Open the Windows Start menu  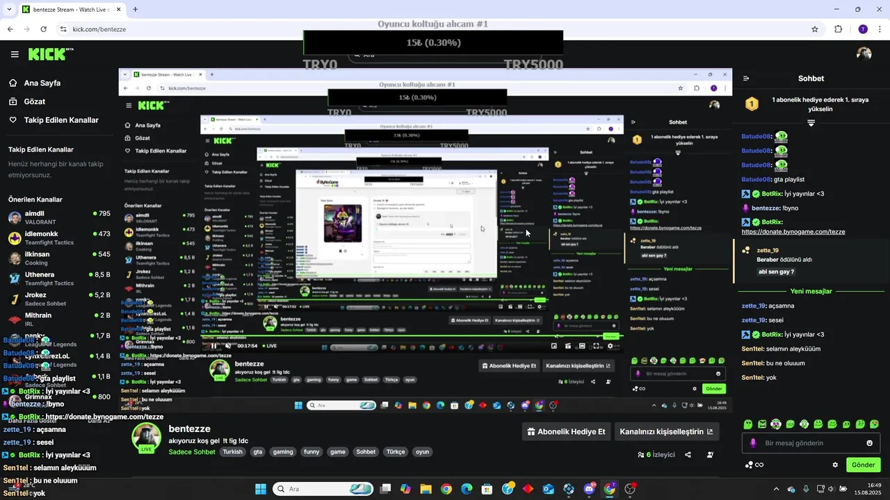(261, 489)
